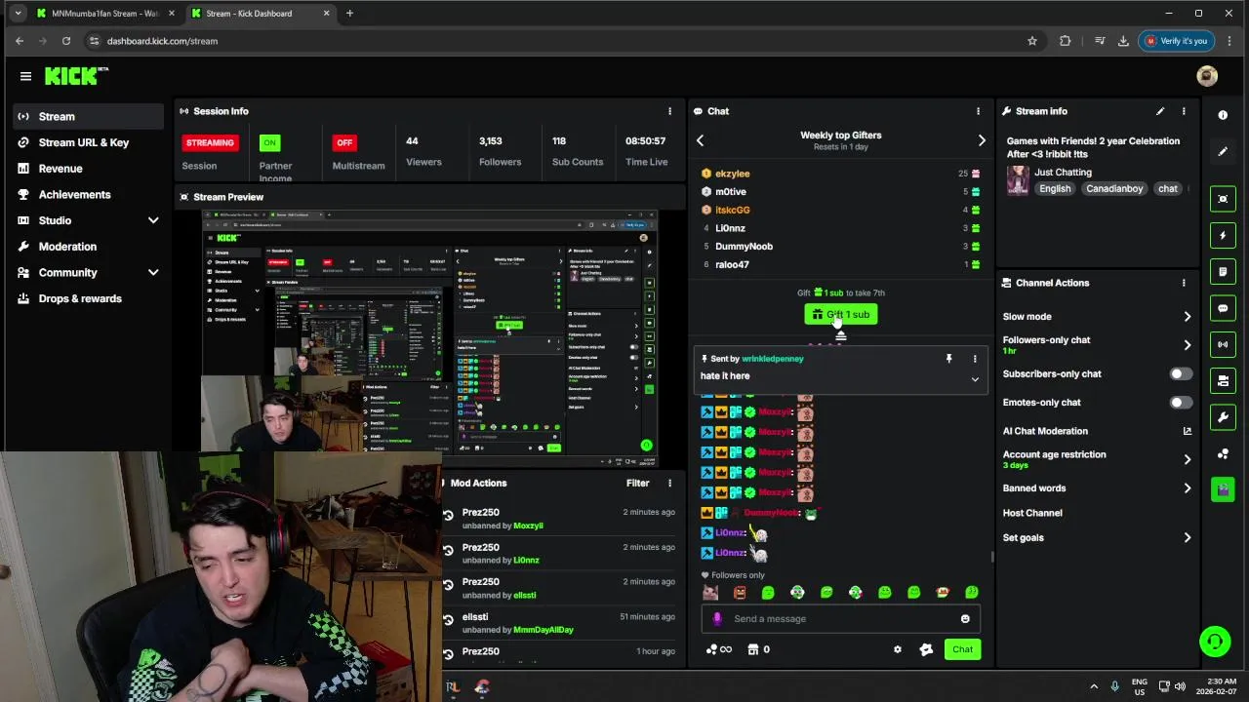Click the pencil icon in right sidebar
The height and width of the screenshot is (702, 1249).
[1223, 151]
